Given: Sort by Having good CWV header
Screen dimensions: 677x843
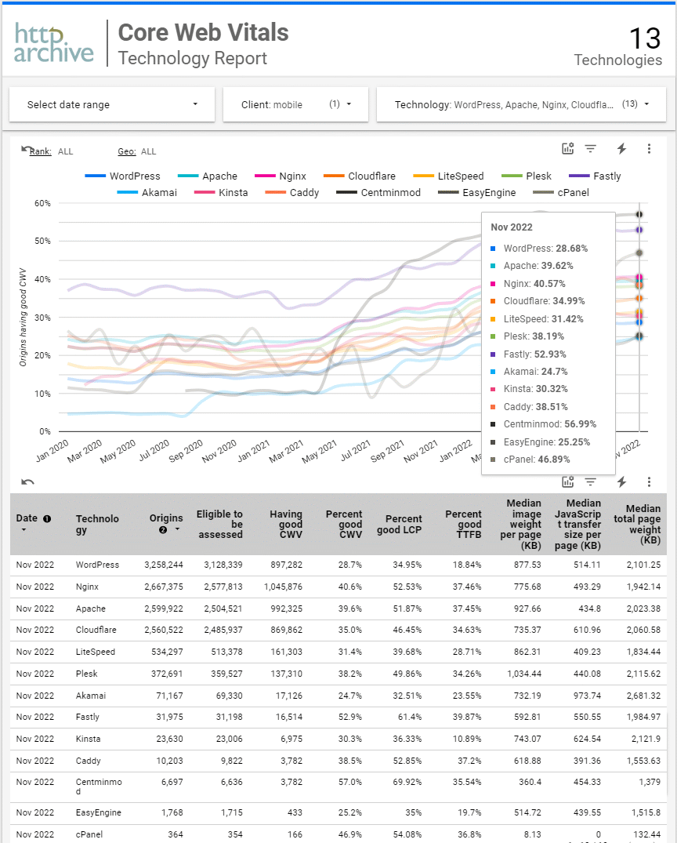Looking at the screenshot, I should (x=286, y=524).
